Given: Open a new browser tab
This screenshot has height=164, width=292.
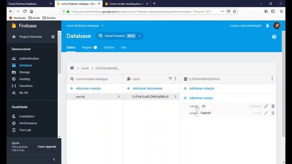Looking at the screenshot, I should (154, 4).
